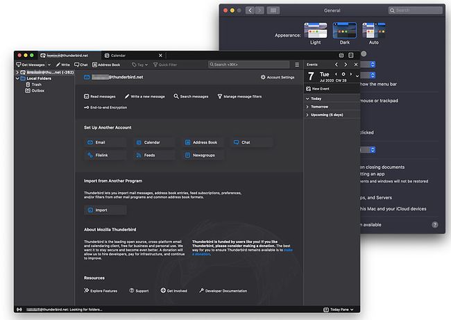The width and height of the screenshot is (451, 320).
Task: Set up a Feeds account
Action: [x=154, y=155]
